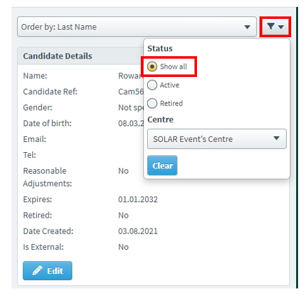The image size is (305, 296).
Task: Click the Status heading in filter panel
Action: (x=160, y=49)
